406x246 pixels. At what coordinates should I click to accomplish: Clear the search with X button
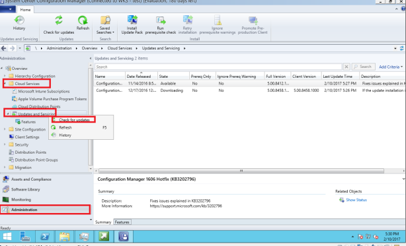[x=346, y=67]
